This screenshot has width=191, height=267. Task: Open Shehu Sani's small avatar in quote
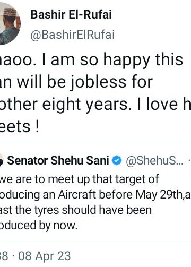(x=2, y=160)
